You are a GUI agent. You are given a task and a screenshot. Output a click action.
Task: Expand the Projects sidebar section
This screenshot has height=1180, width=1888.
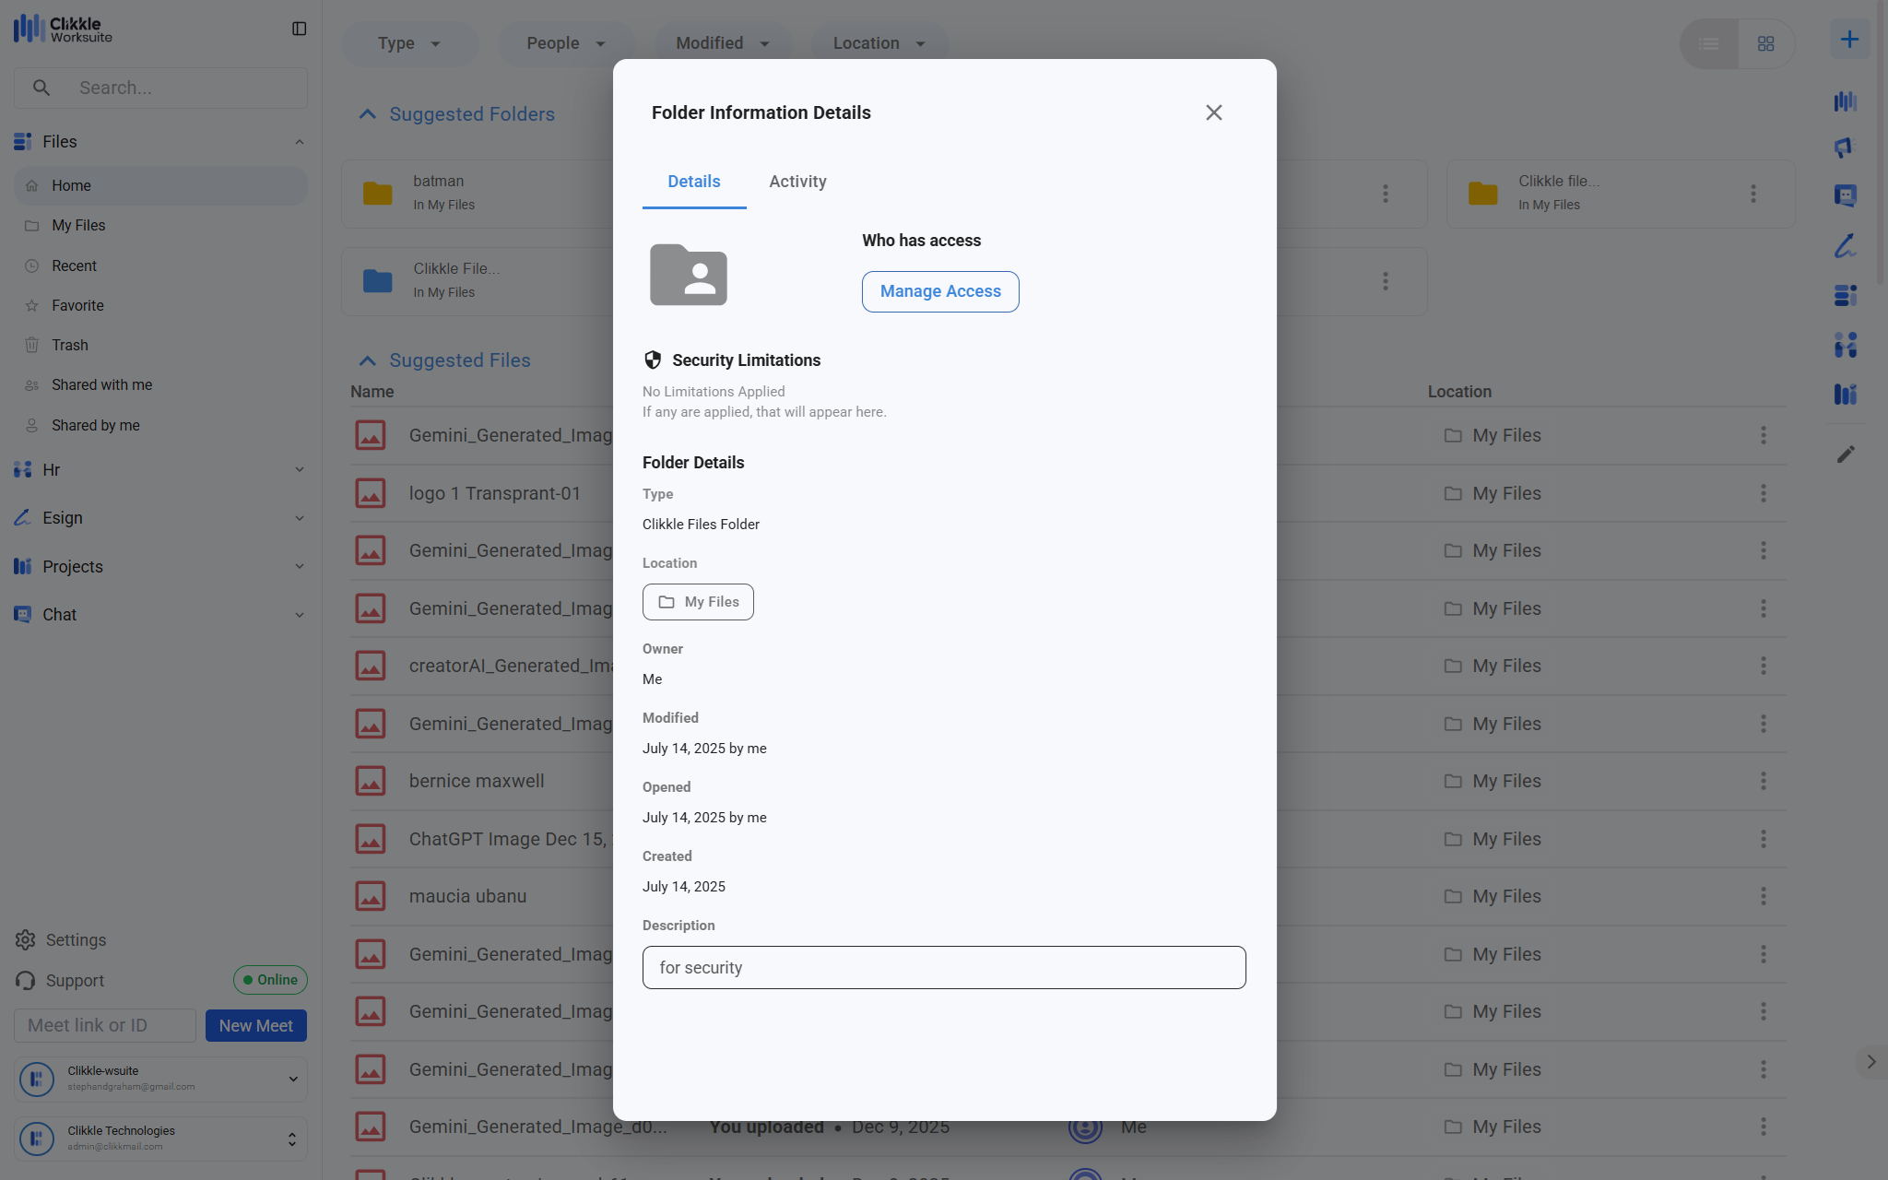(160, 566)
